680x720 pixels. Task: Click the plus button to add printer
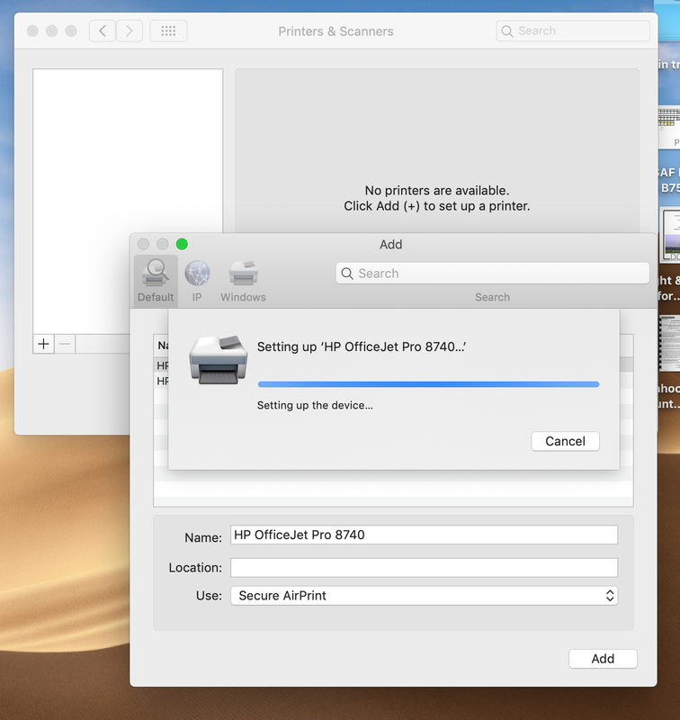click(43, 344)
